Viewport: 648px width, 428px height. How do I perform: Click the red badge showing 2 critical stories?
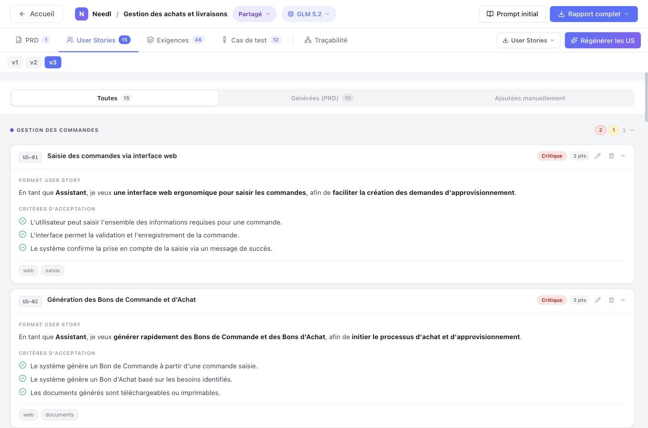tap(601, 130)
